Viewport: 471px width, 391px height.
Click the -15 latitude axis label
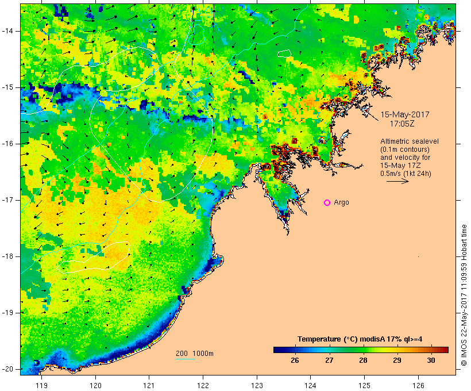[x=7, y=87]
